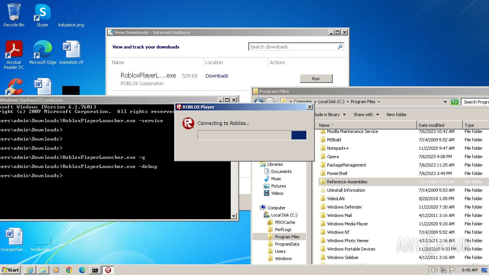Open the Share with dropdown menu
The width and height of the screenshot is (489, 275).
[366, 115]
